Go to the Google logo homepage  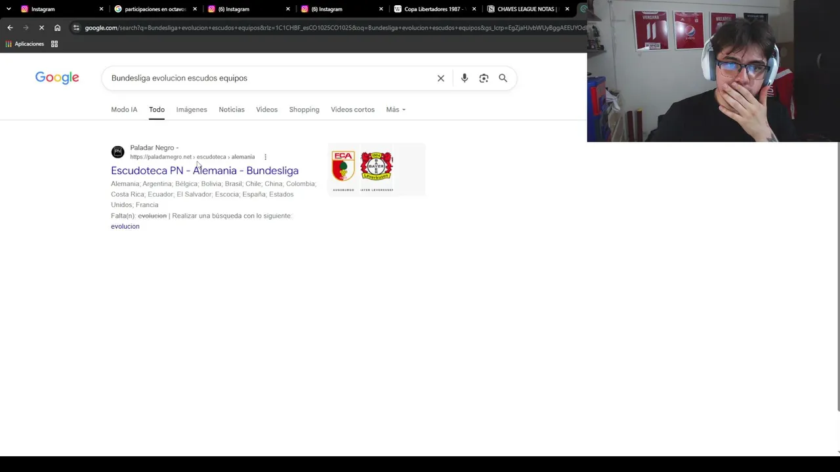click(x=57, y=78)
